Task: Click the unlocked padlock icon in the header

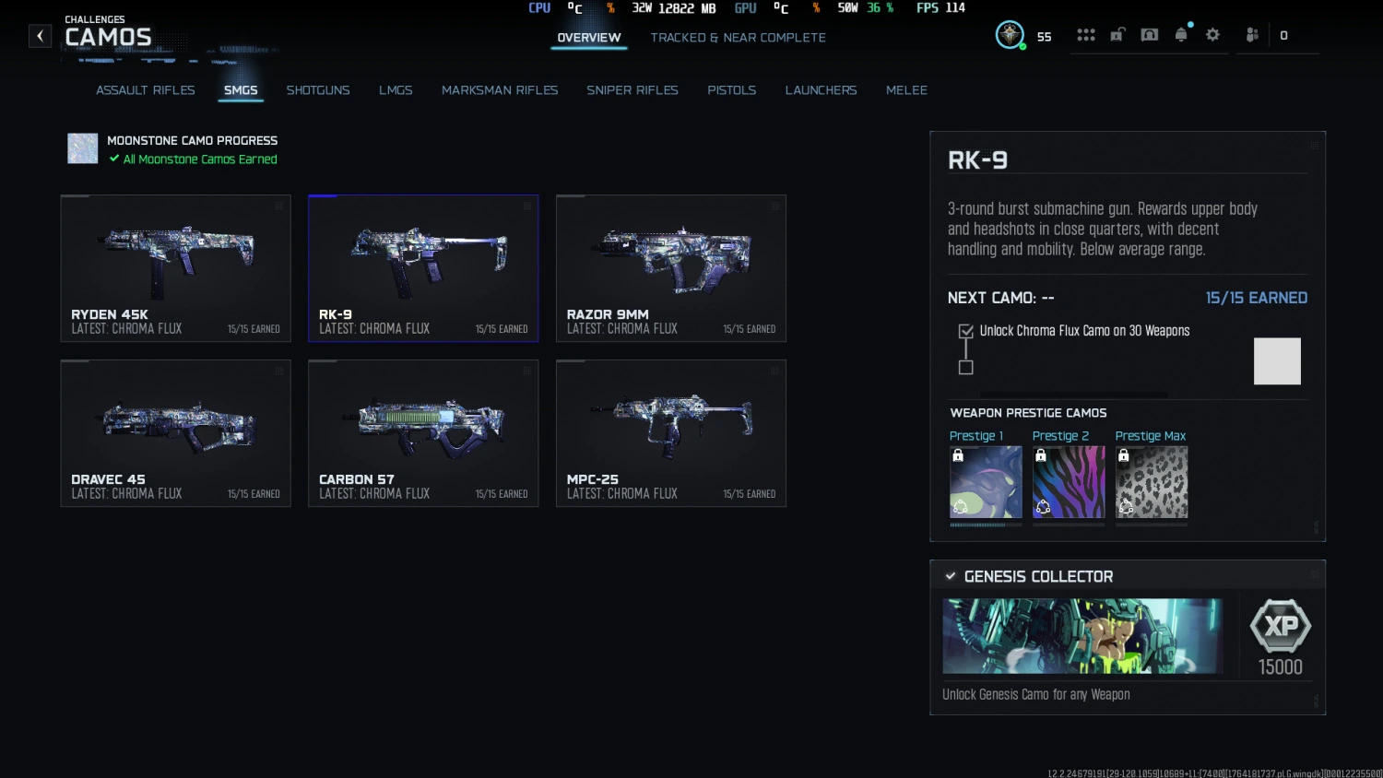Action: point(1117,34)
